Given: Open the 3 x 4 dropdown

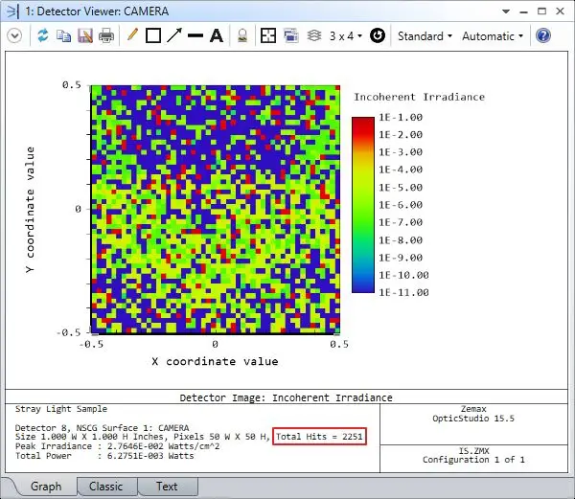Looking at the screenshot, I should [x=345, y=35].
